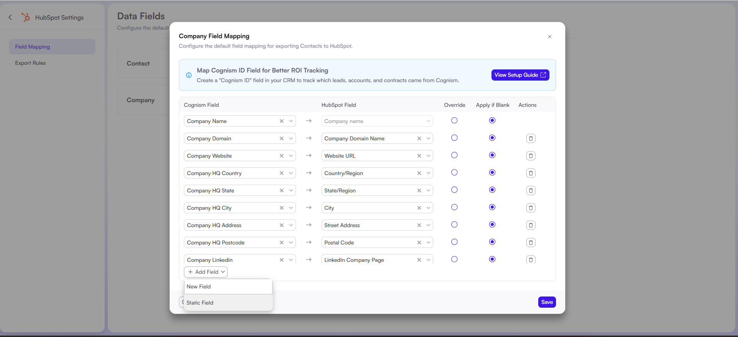Open the State/Region HubSpot field dropdown
Viewport: 738px width, 337px height.
(428, 190)
